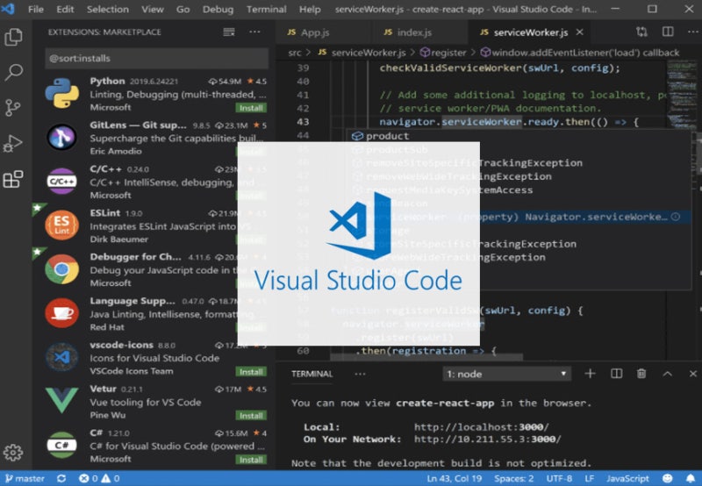Open the Explorer view in activity bar

[x=13, y=37]
